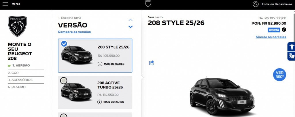The width and height of the screenshot is (295, 117).
Task: Open Compare as versões link
Action: pos(74,32)
